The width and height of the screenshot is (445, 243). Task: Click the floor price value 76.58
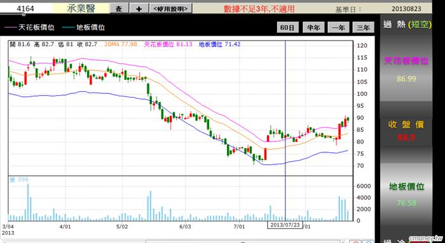[x=406, y=203]
